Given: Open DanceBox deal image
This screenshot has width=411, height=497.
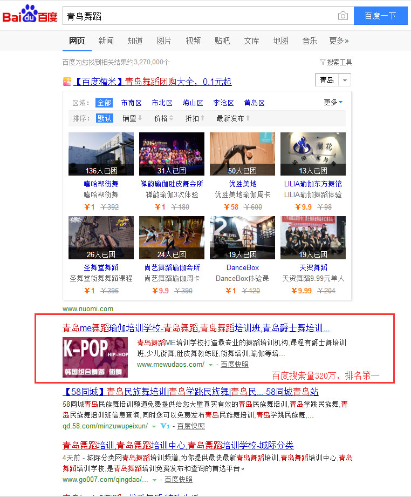Looking at the screenshot, I should [242, 237].
